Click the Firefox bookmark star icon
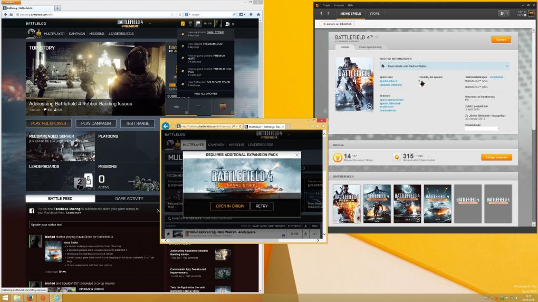The height and width of the screenshot is (302, 538). (x=172, y=14)
